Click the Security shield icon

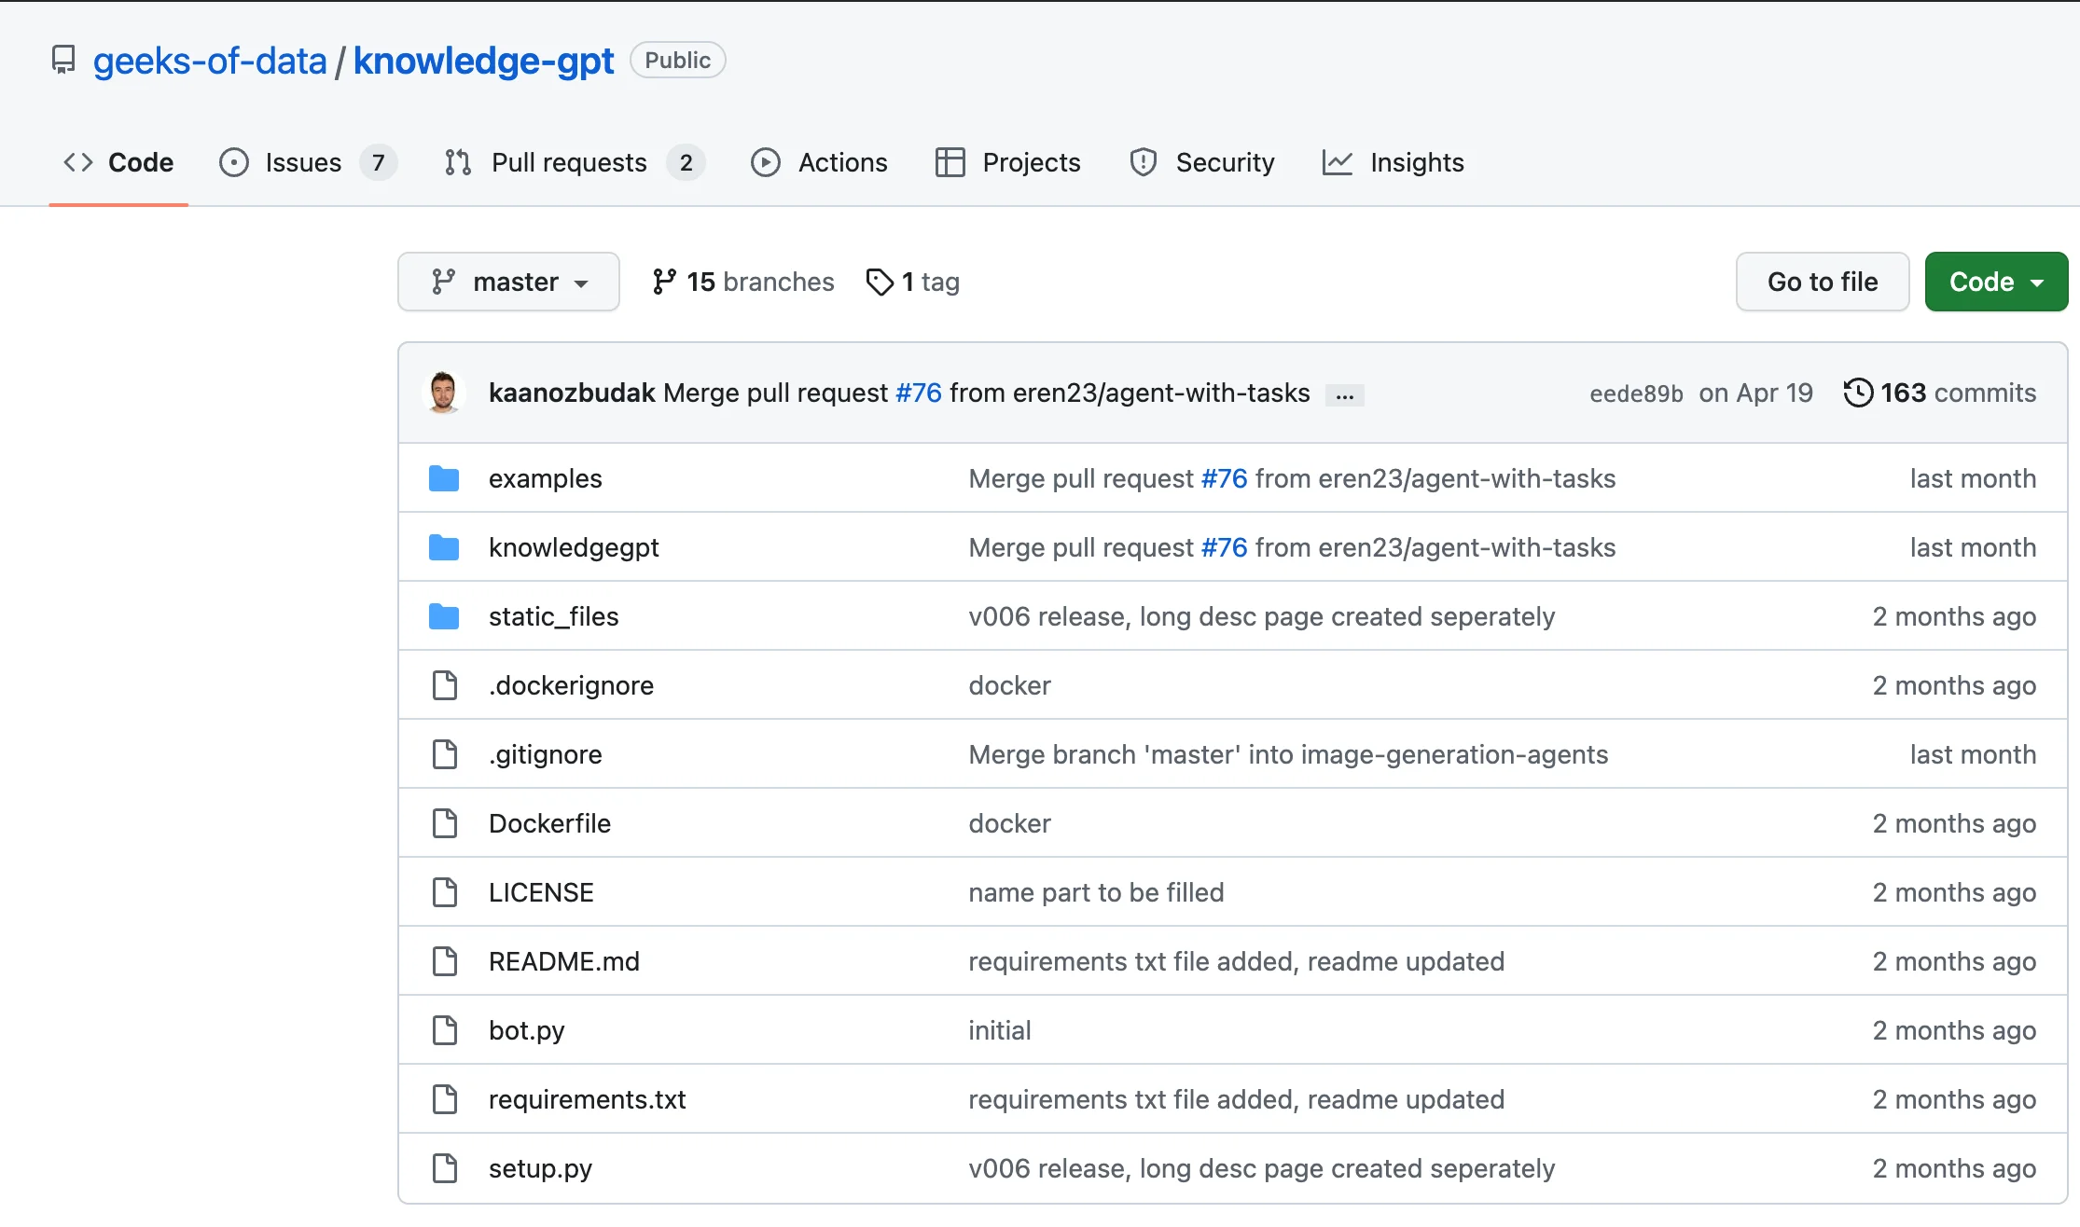point(1143,162)
